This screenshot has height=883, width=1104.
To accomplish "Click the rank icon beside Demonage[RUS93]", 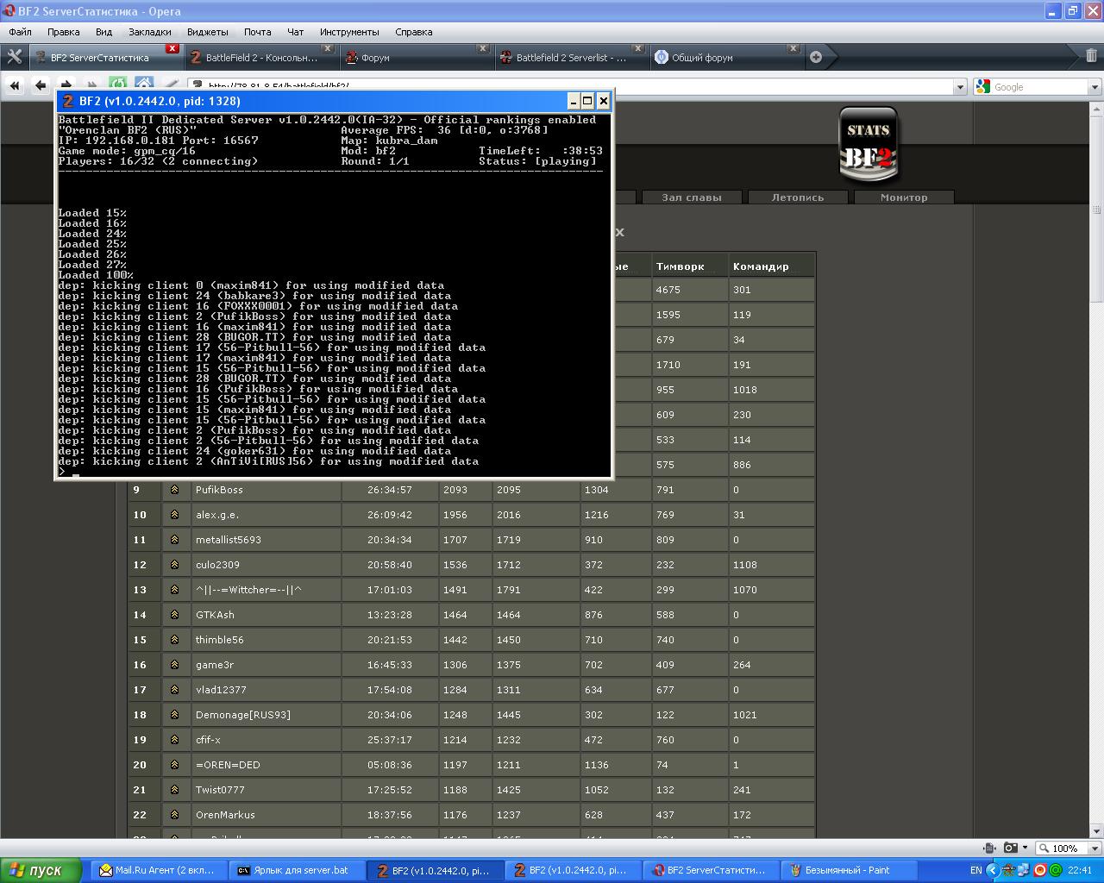I will click(174, 714).
